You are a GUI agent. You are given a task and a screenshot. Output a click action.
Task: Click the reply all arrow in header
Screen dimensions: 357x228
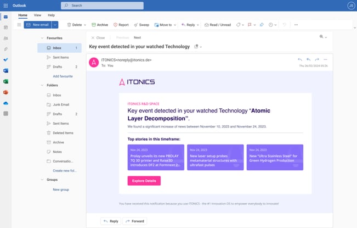(309, 59)
